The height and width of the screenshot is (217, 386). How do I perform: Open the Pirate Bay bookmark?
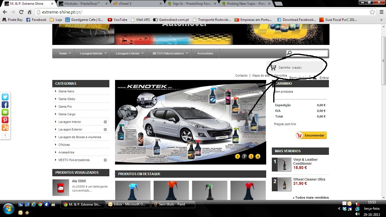click(12, 20)
